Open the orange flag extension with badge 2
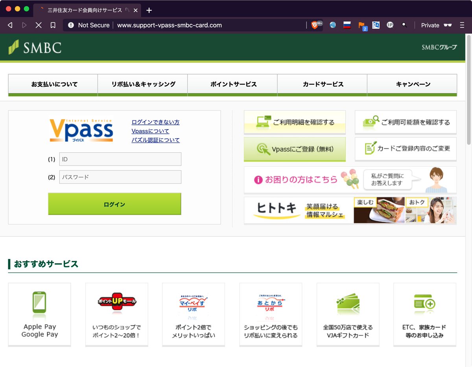Image resolution: width=472 pixels, height=367 pixels. [x=362, y=26]
